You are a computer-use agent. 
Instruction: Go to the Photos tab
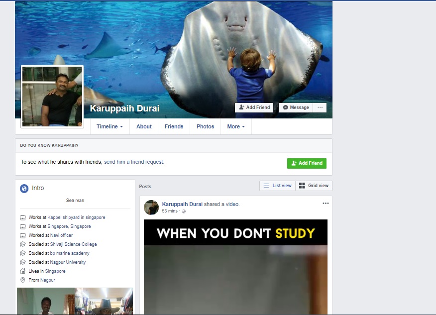tap(205, 126)
